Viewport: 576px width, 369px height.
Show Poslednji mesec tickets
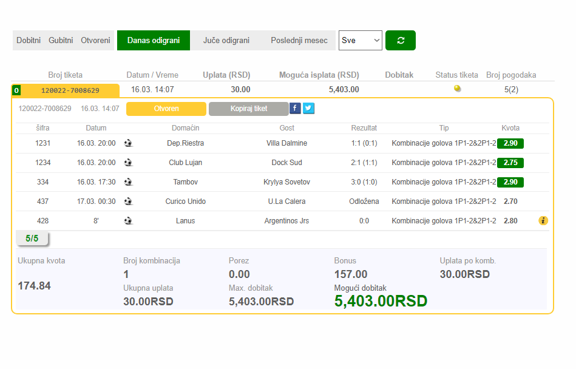(299, 41)
